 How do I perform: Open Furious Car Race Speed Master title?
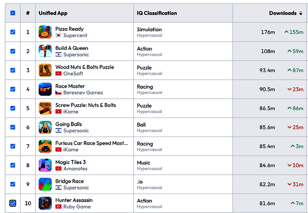(91, 143)
